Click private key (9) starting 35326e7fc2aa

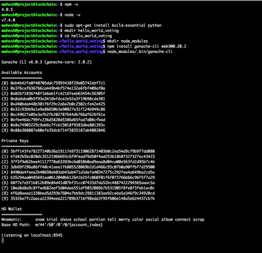[83, 199]
